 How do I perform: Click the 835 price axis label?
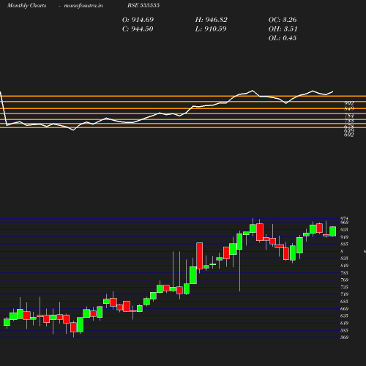pos(344,258)
